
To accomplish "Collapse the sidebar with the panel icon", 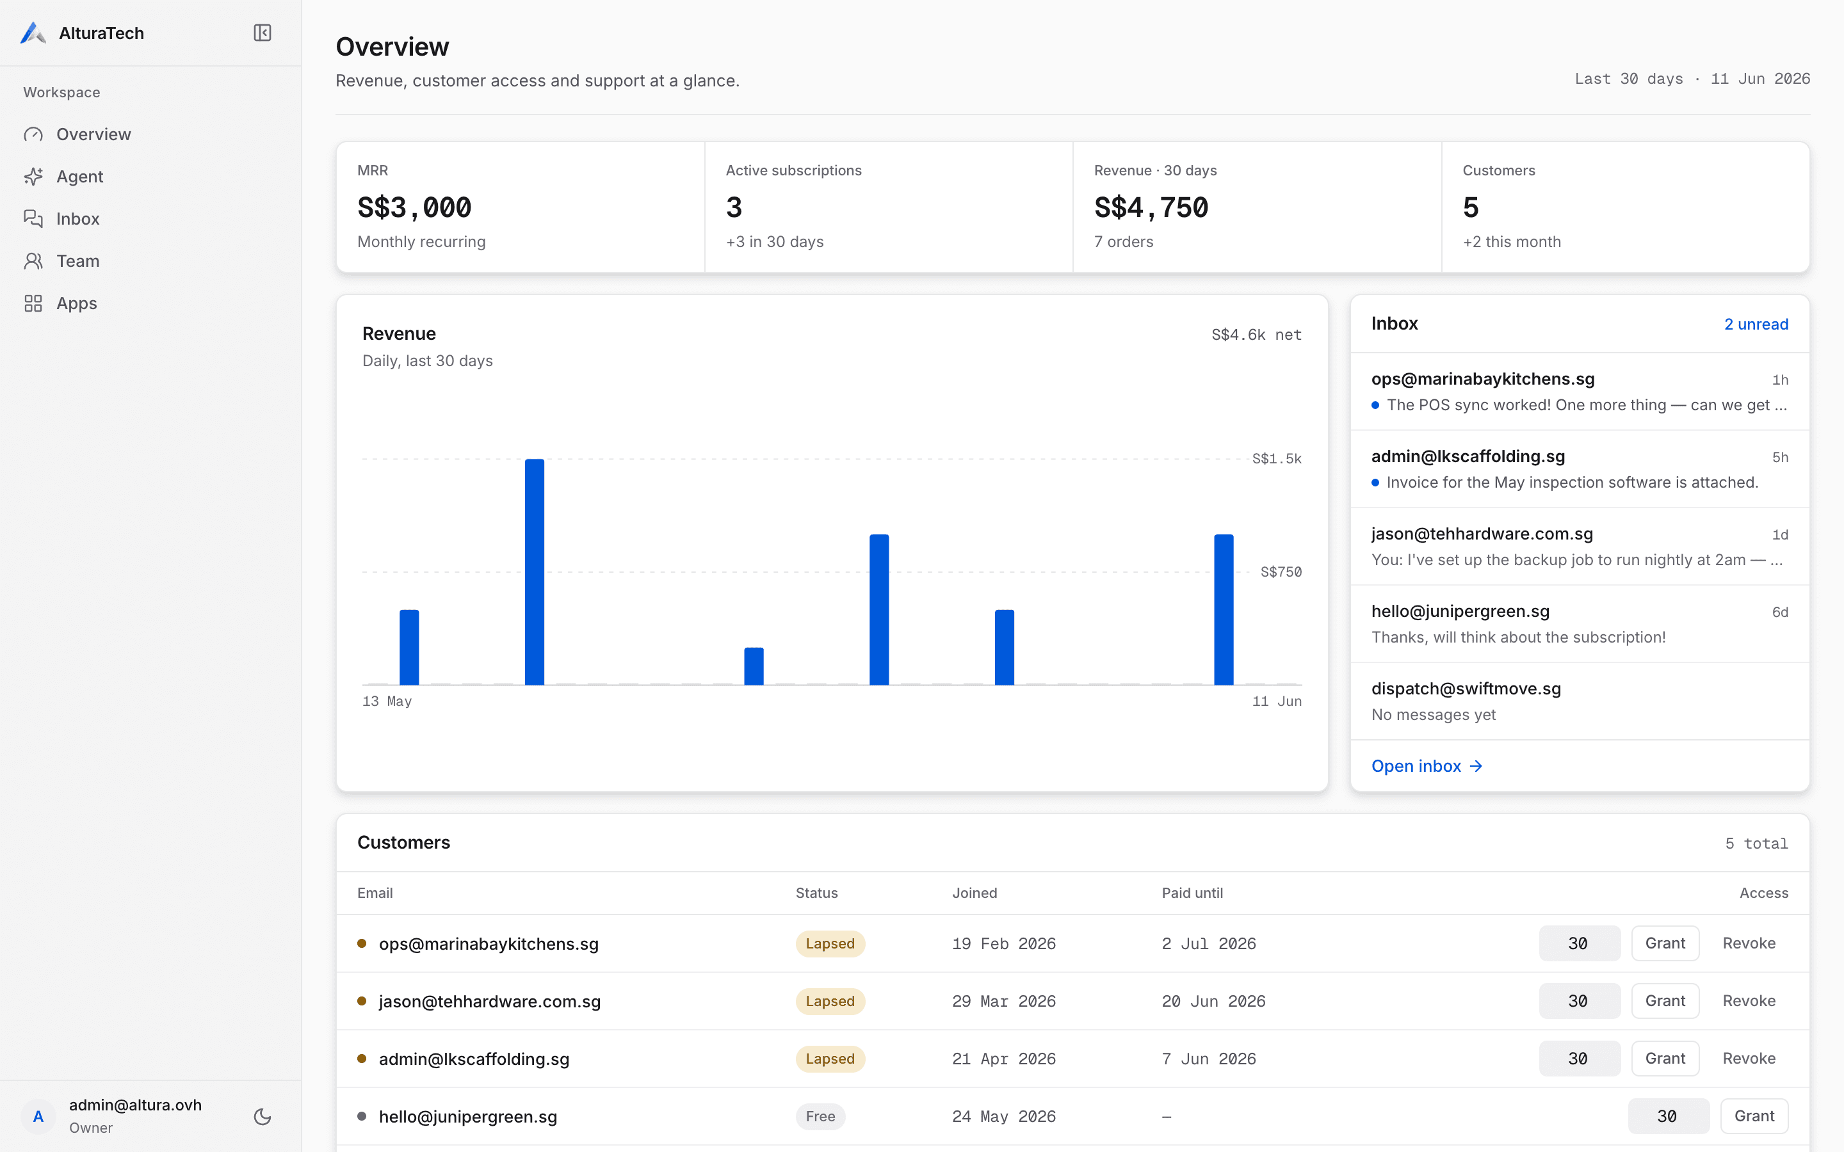I will coord(262,33).
